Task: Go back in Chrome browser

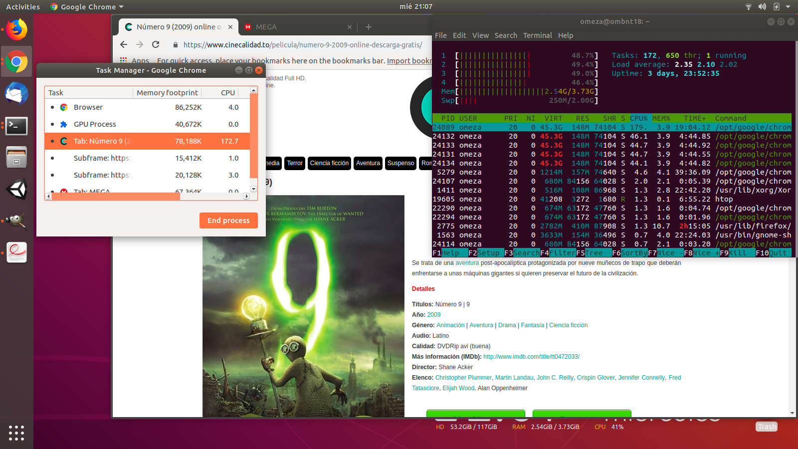Action: (124, 44)
